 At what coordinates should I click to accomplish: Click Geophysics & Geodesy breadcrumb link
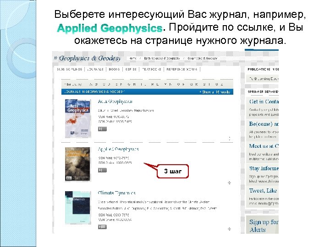202,58
